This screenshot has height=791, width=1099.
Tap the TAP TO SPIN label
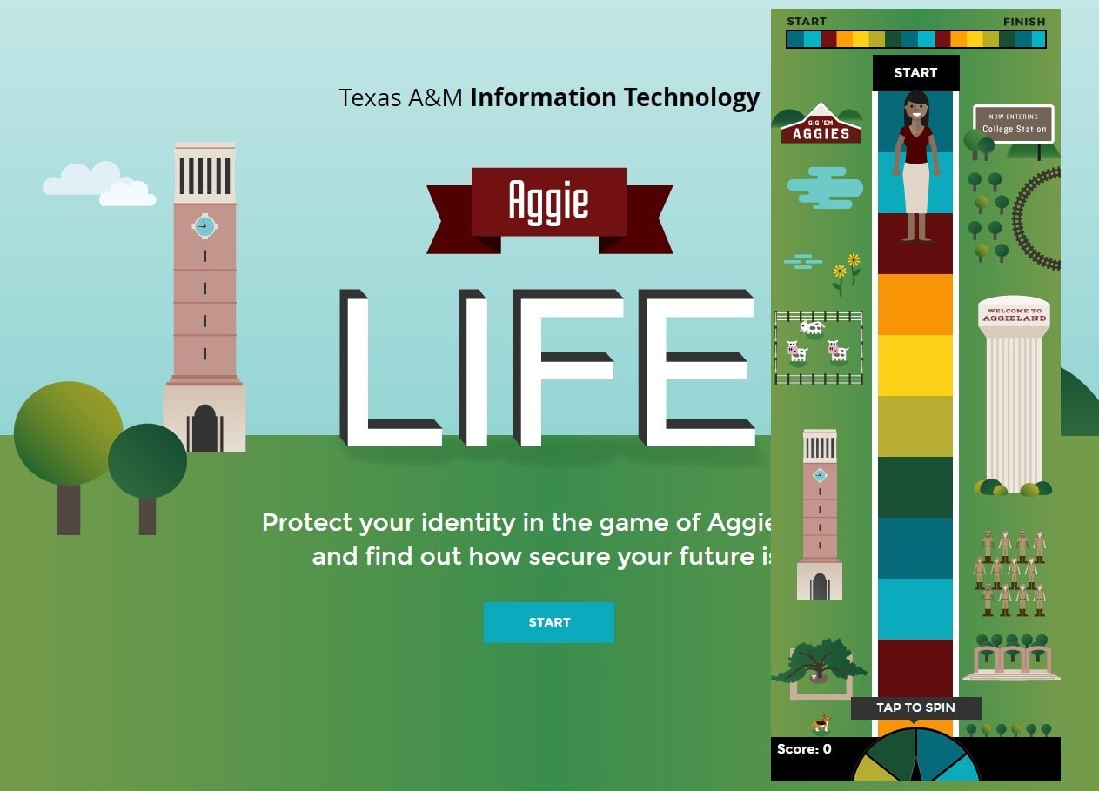[x=915, y=707]
